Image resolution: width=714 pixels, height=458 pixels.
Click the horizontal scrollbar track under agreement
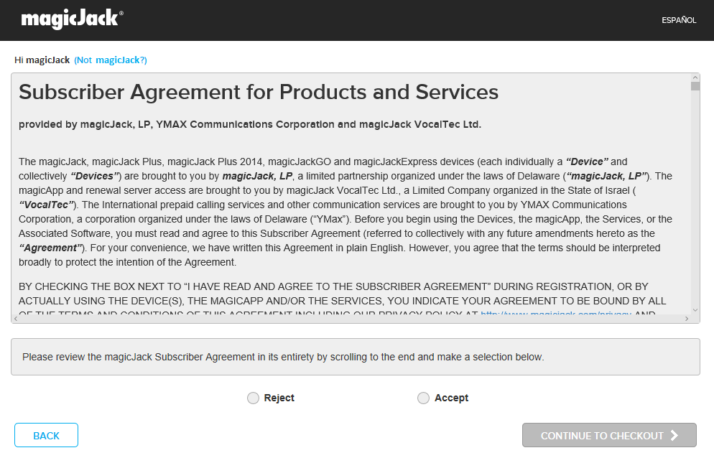tap(351, 318)
